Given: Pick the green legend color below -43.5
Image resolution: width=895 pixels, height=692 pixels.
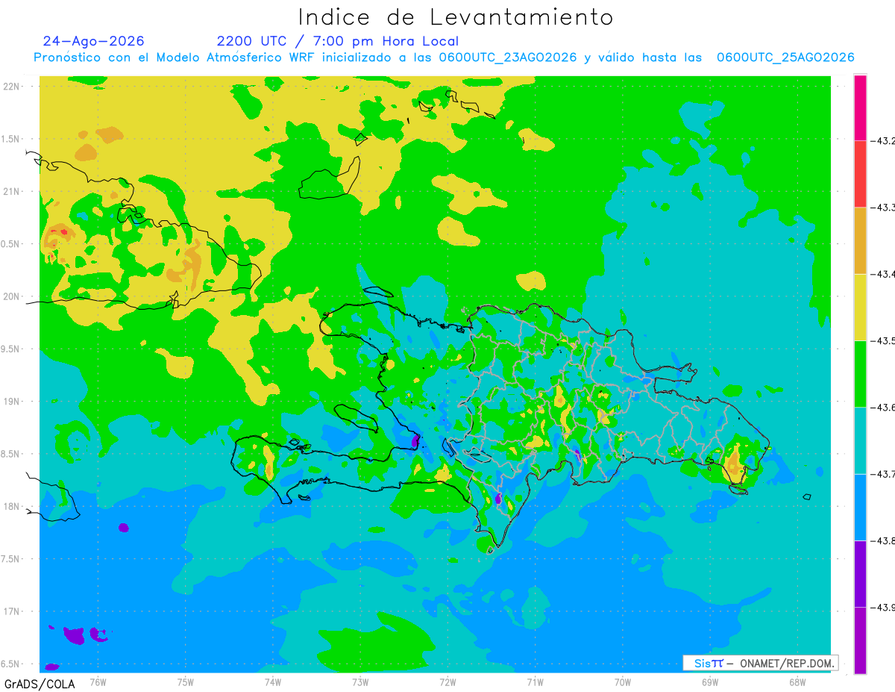Looking at the screenshot, I should pyautogui.click(x=860, y=373).
